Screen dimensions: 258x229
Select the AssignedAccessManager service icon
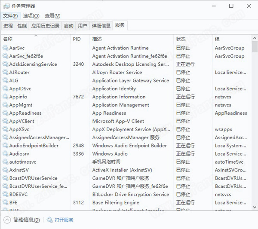[6, 137]
